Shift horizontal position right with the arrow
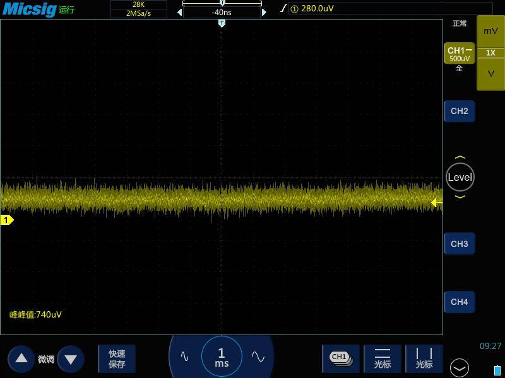 coord(264,12)
